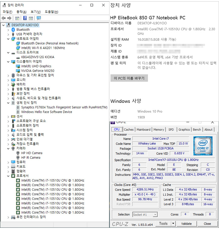The height and width of the screenshot is (229, 219).
Task: Switch to the Caches tab in CPU-Z
Action: [x=129, y=130]
